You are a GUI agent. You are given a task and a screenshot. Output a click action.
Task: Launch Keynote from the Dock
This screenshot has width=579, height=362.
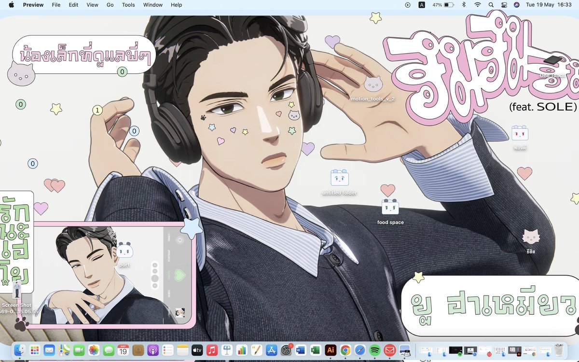[227, 350]
